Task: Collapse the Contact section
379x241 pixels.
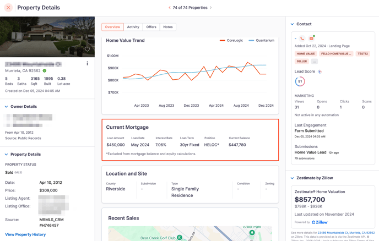Action: (292, 24)
